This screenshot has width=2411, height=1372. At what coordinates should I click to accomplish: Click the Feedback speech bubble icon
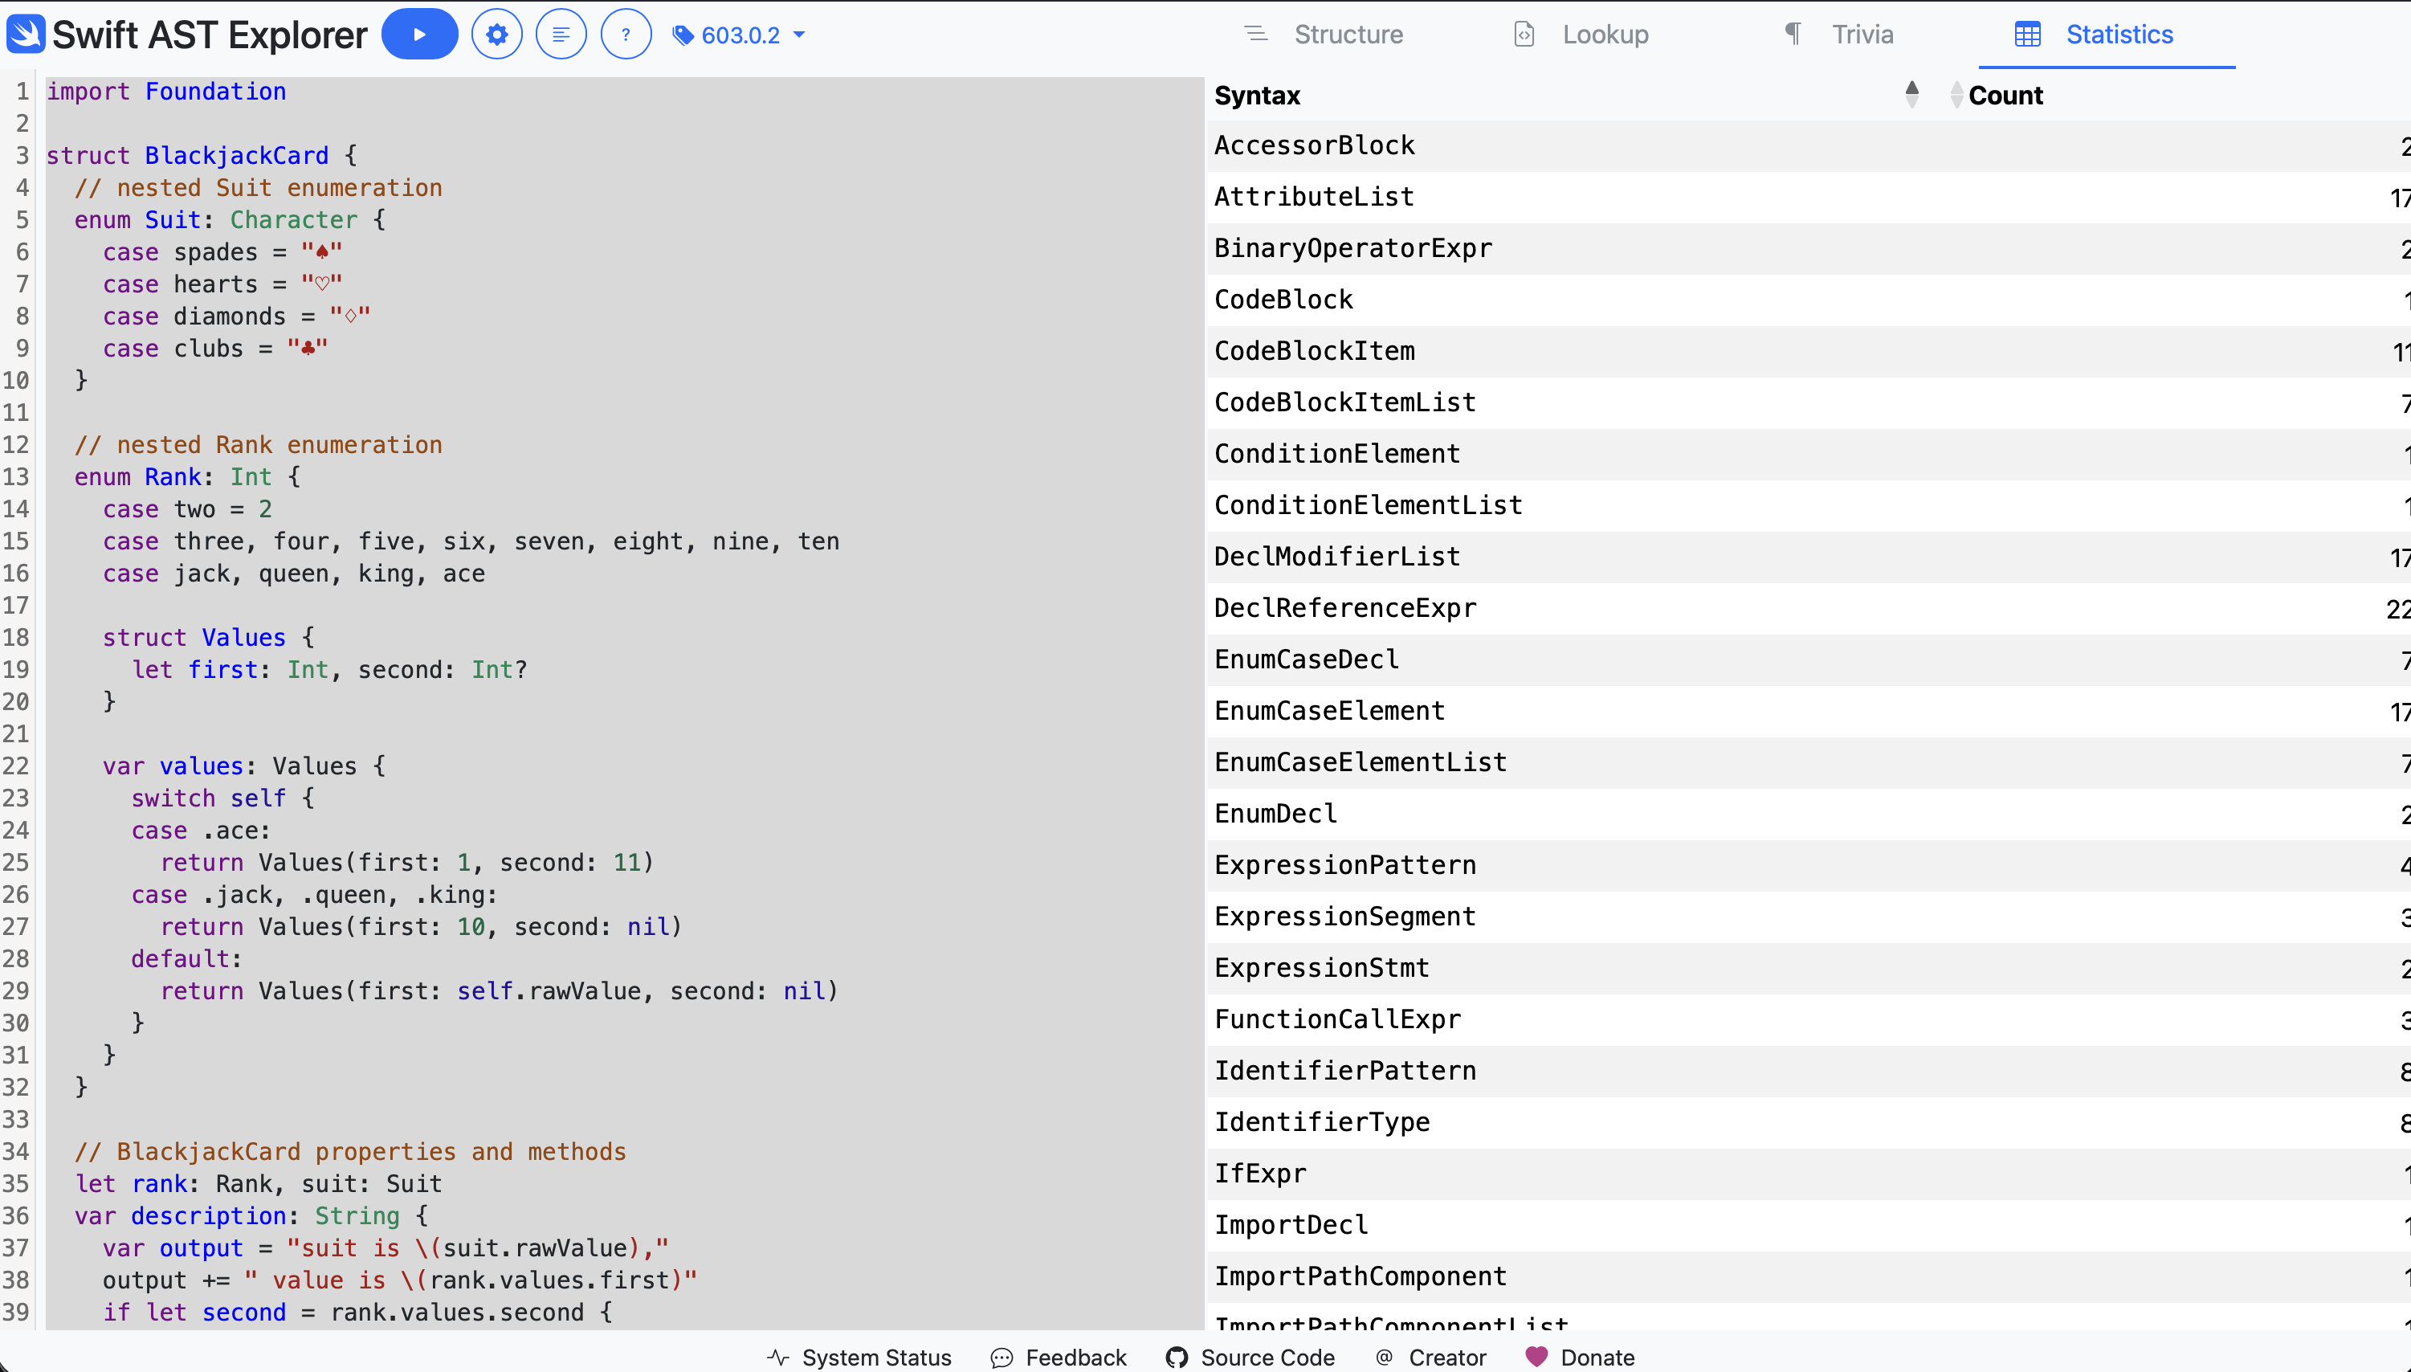coord(1002,1358)
